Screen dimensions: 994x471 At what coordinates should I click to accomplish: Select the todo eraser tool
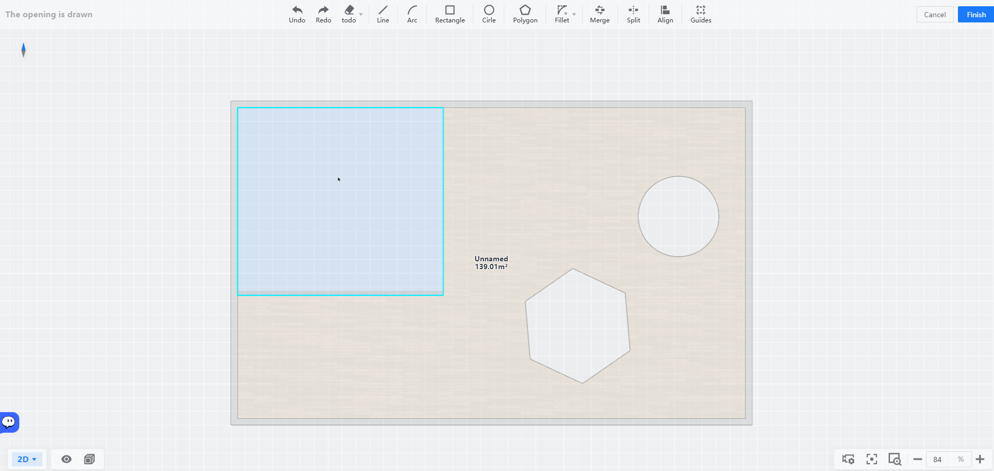coord(349,14)
